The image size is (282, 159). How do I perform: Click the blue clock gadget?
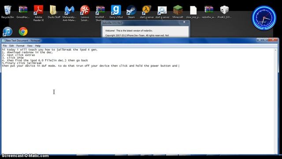(264, 18)
